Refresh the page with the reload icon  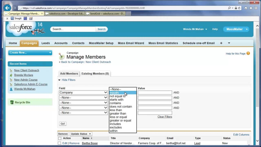click(x=239, y=8)
